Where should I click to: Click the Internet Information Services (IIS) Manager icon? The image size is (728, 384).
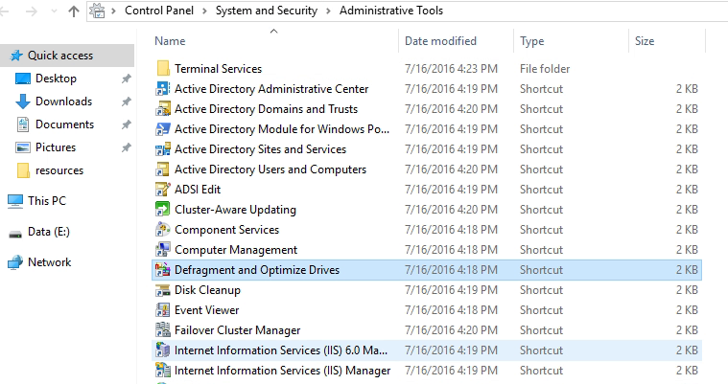pos(162,371)
